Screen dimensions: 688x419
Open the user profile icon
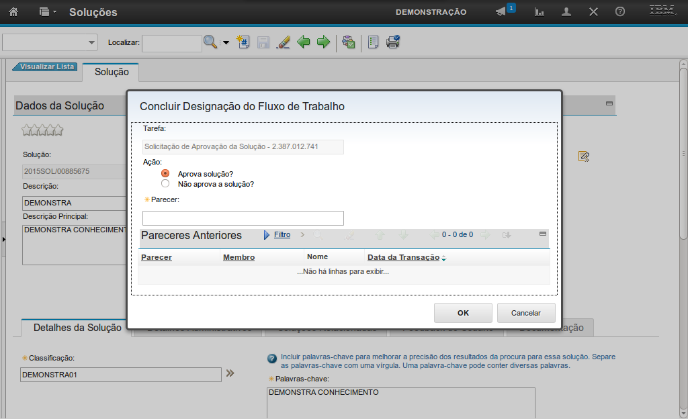point(566,12)
